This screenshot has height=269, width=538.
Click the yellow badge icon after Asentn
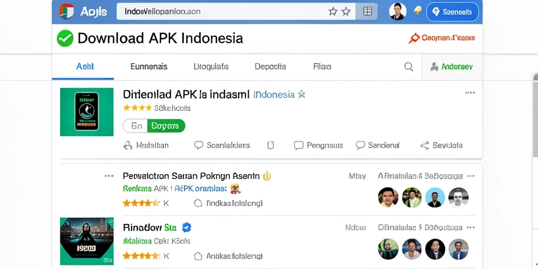click(x=266, y=176)
